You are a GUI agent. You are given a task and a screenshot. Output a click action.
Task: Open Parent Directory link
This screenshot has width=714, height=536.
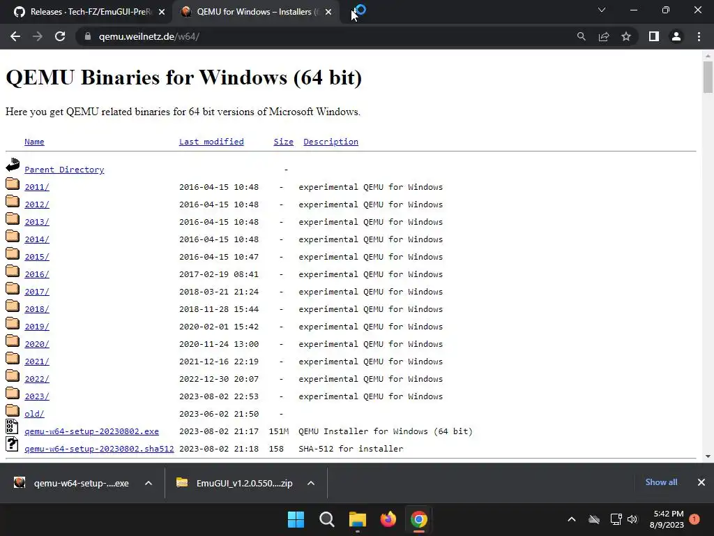[x=64, y=170]
